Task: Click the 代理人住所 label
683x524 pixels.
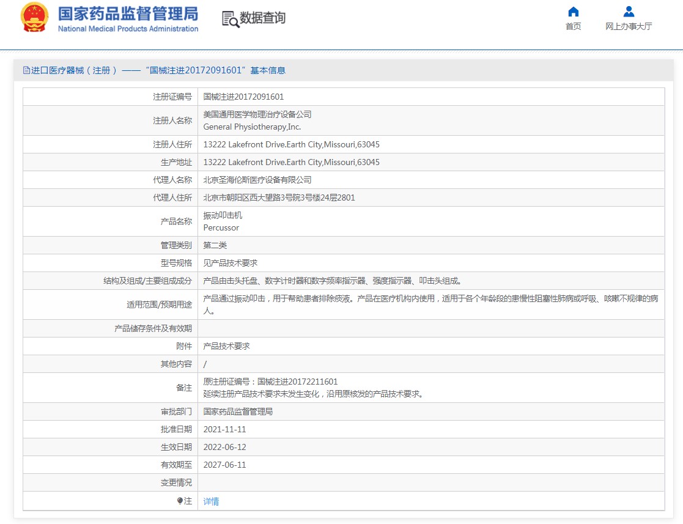Action: click(x=172, y=197)
